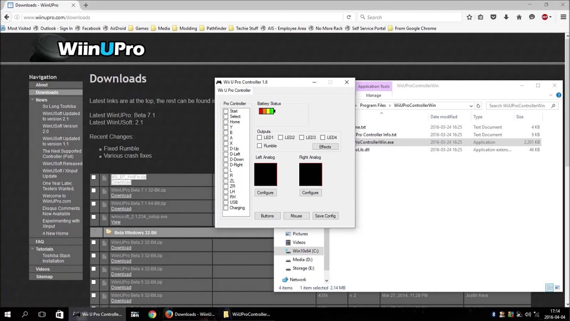
Task: Tick the ZL checkbox
Action: pyautogui.click(x=226, y=181)
